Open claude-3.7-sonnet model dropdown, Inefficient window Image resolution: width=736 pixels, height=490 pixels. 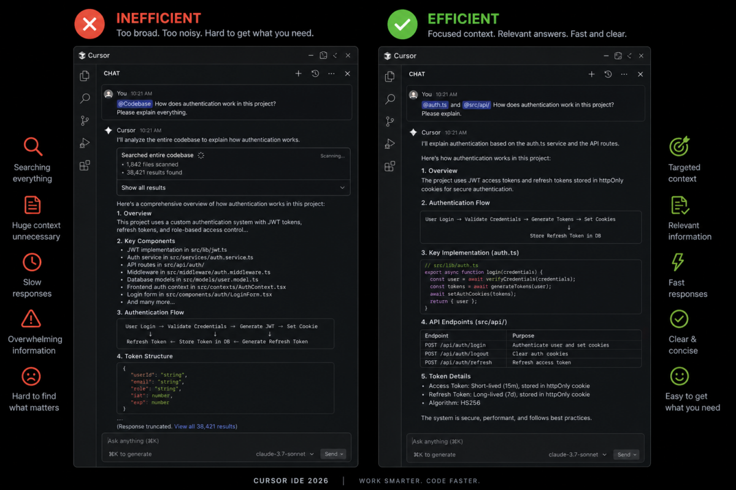point(285,454)
